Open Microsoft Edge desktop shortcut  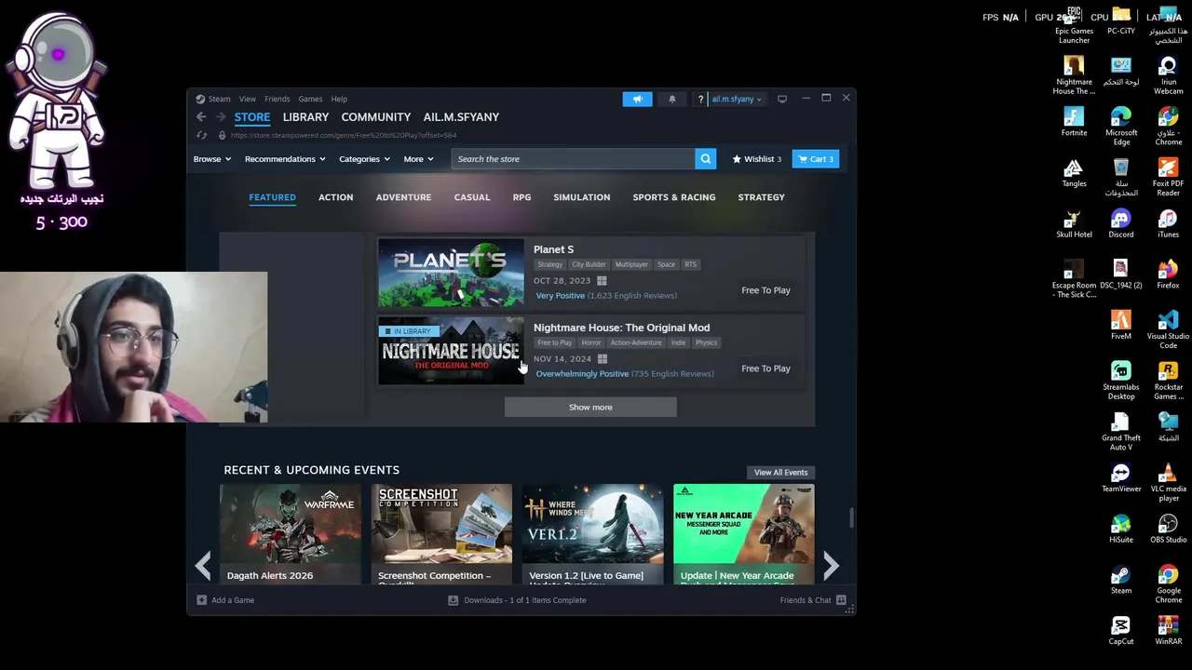coord(1121,127)
